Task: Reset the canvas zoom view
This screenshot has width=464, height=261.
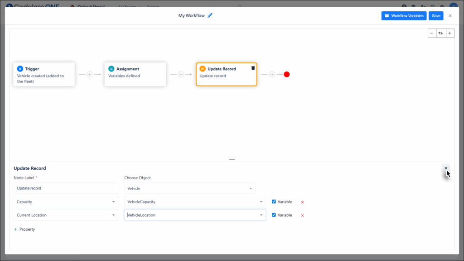Action: point(441,33)
